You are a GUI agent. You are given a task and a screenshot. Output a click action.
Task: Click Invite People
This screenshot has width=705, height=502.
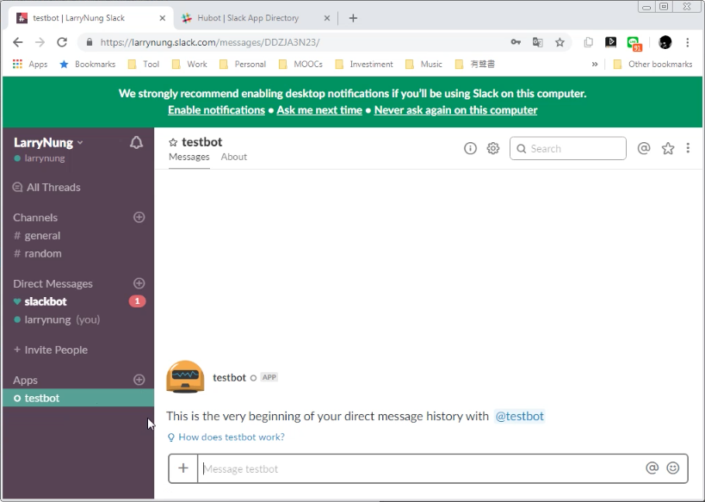(x=51, y=350)
